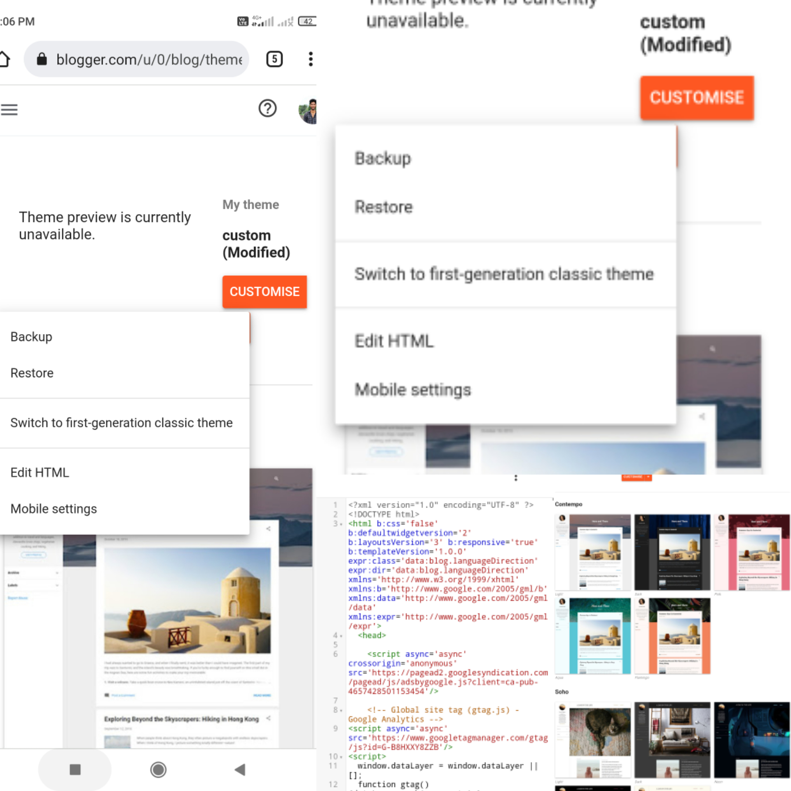Screen dimensions: 791x791
Task: Choose Backup in the enlarged popup menu
Action: pos(505,158)
